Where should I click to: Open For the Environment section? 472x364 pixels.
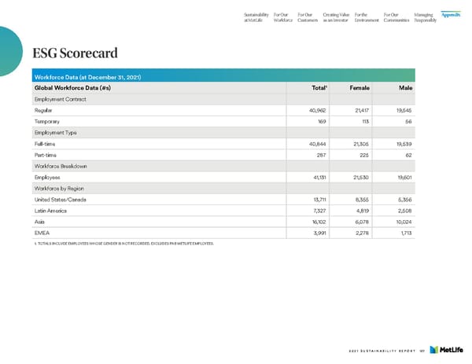pyautogui.click(x=367, y=16)
